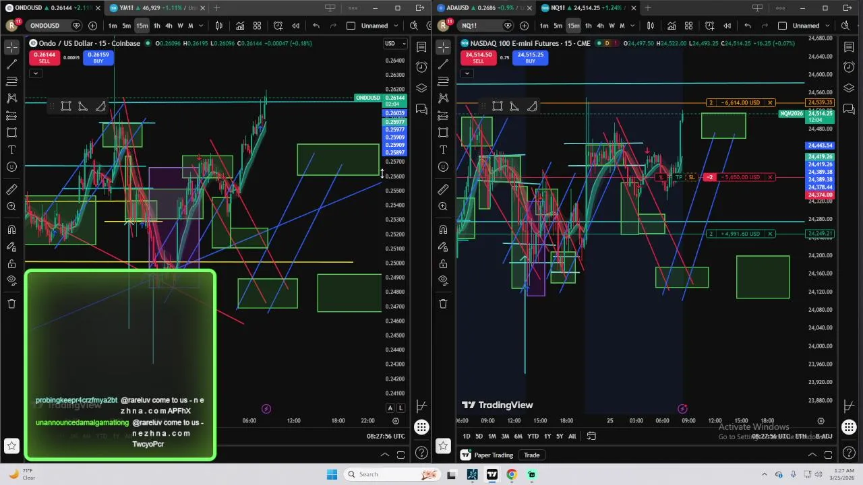Screen dimensions: 863x485
Task: Add symbol to compare in NQ1! toolbar
Action: tap(524, 26)
